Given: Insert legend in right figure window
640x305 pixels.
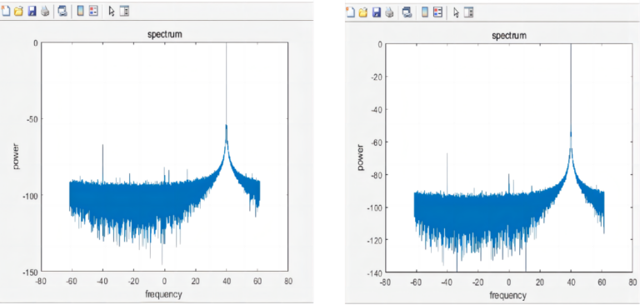Looking at the screenshot, I should point(438,12).
